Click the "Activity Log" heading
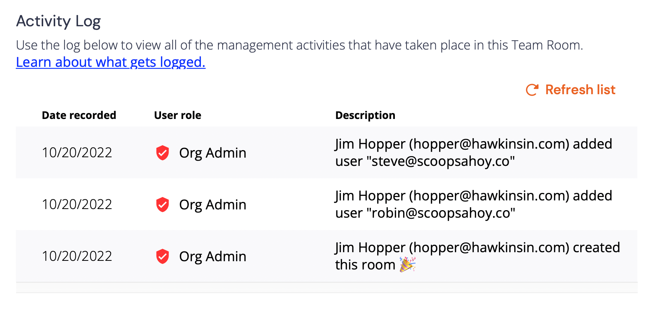 [59, 21]
